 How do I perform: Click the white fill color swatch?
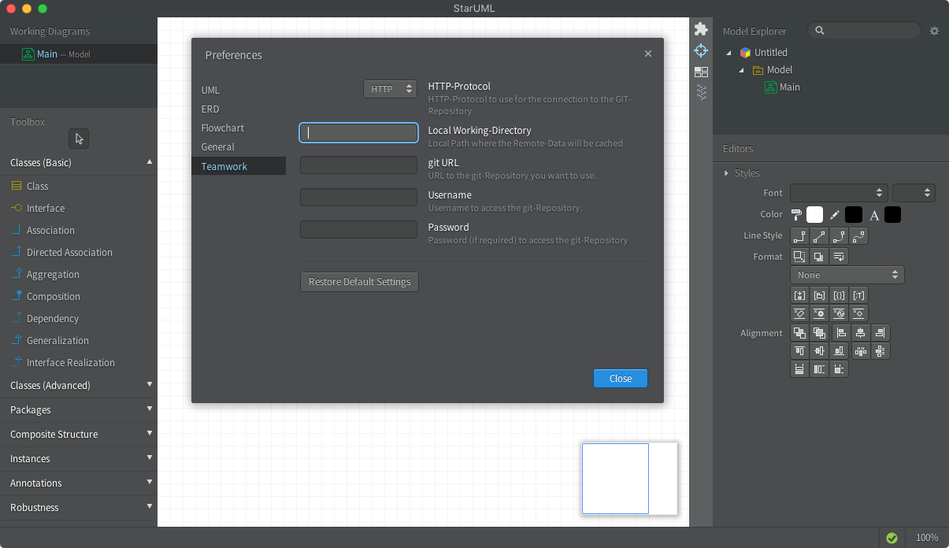[x=814, y=215]
